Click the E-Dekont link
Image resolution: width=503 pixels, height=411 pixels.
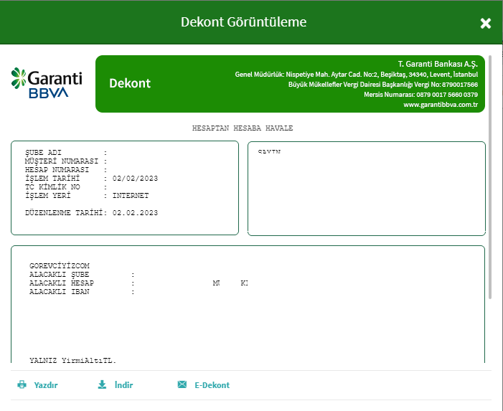click(212, 385)
